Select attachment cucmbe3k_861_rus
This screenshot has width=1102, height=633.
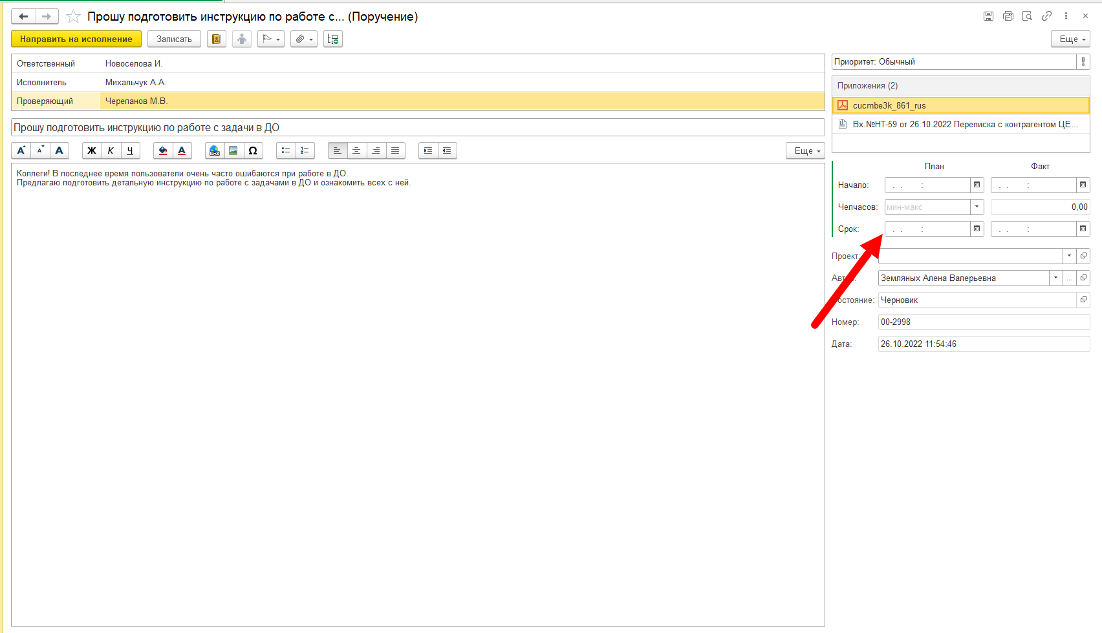[x=961, y=105]
